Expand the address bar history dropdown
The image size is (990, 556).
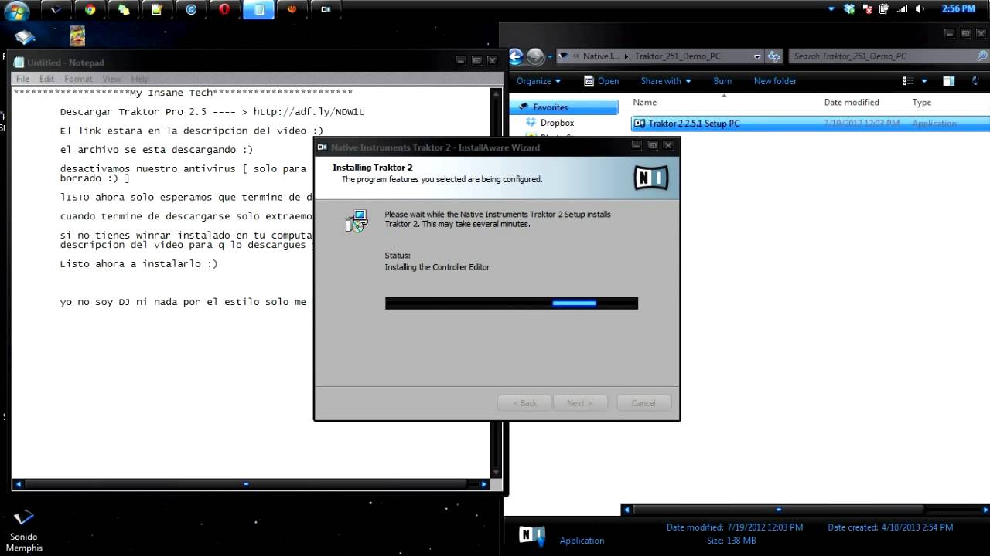point(757,56)
